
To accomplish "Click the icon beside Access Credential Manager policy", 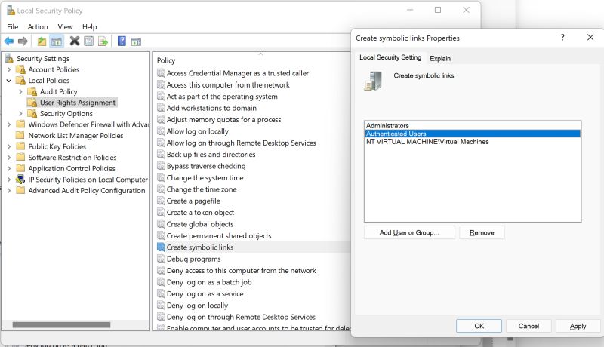I will 161,73.
